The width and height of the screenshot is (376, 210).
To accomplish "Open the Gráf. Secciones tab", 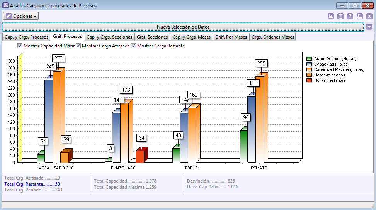I will [152, 37].
